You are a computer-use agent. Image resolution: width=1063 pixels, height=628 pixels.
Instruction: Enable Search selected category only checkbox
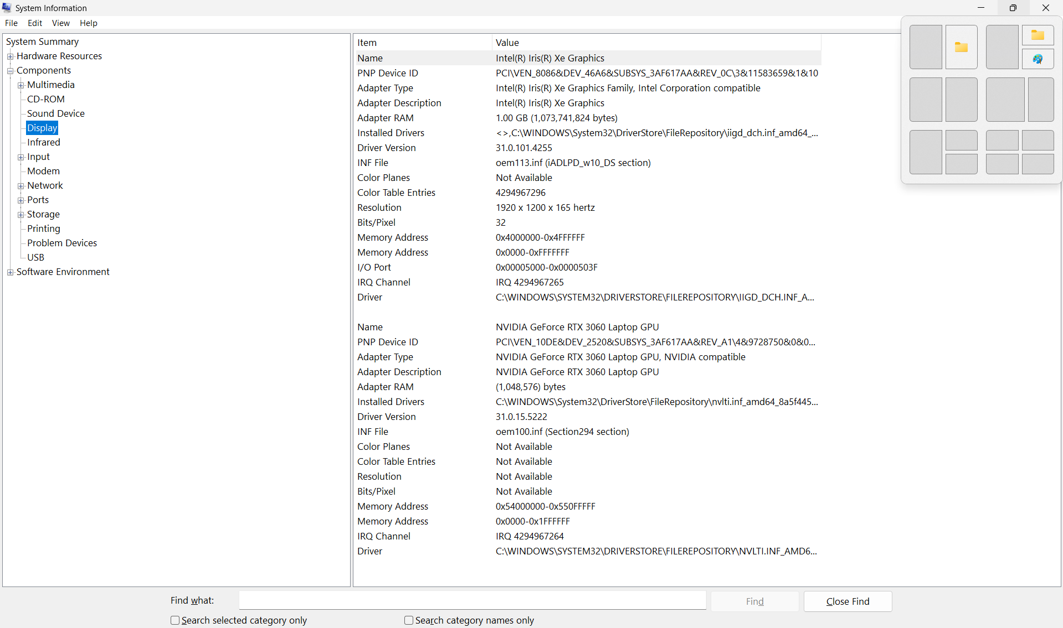click(175, 620)
